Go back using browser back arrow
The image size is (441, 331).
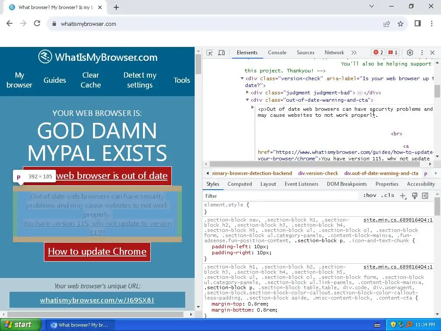[x=9, y=24]
